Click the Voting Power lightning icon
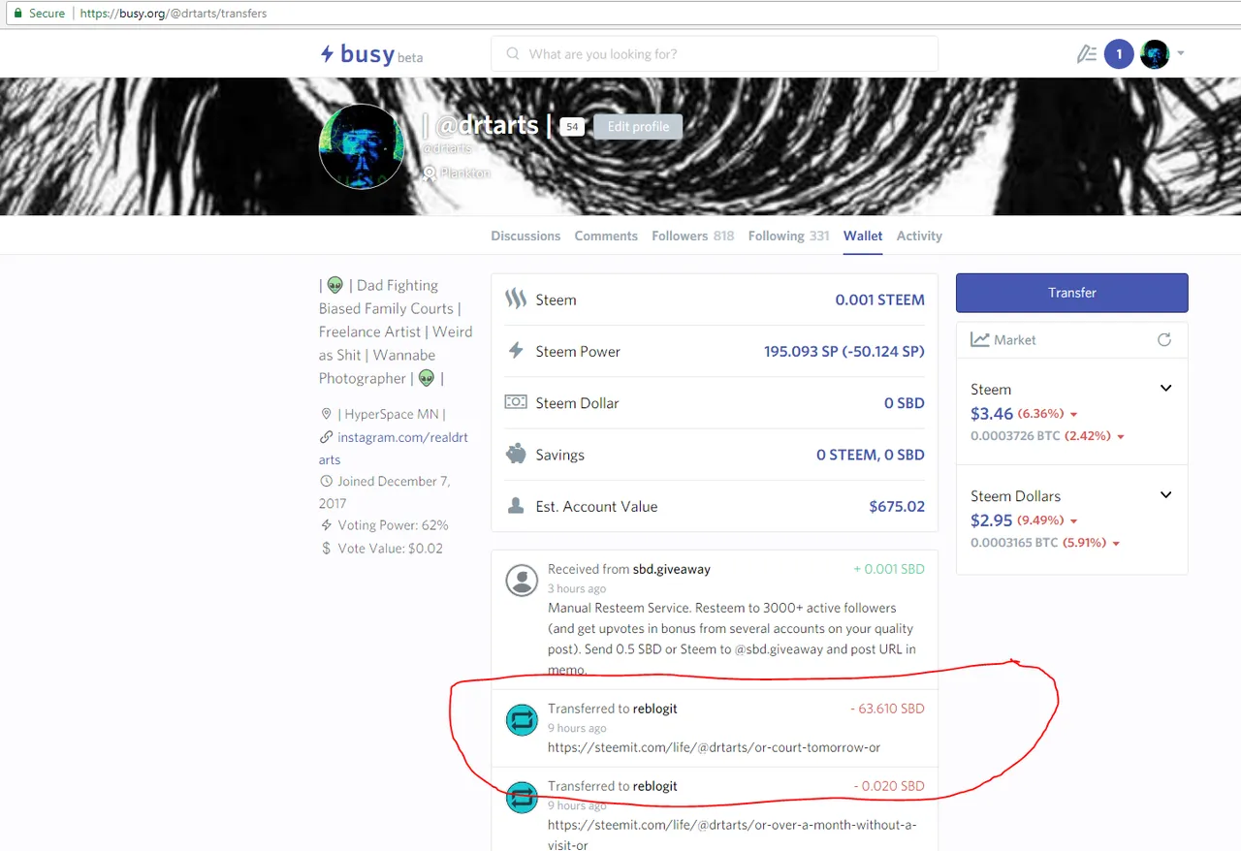Image resolution: width=1241 pixels, height=851 pixels. 326,525
